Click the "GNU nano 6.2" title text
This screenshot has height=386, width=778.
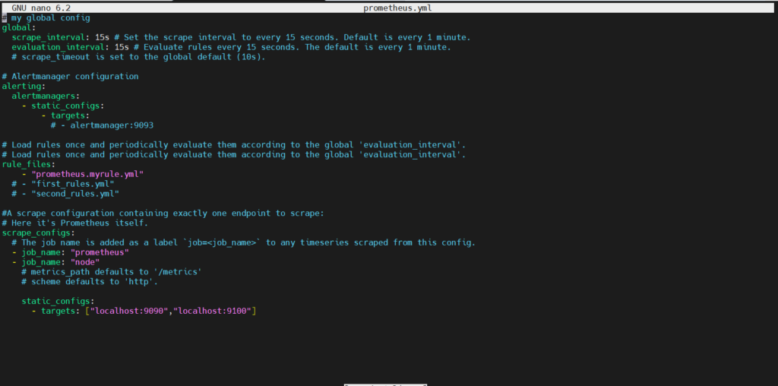pyautogui.click(x=41, y=8)
